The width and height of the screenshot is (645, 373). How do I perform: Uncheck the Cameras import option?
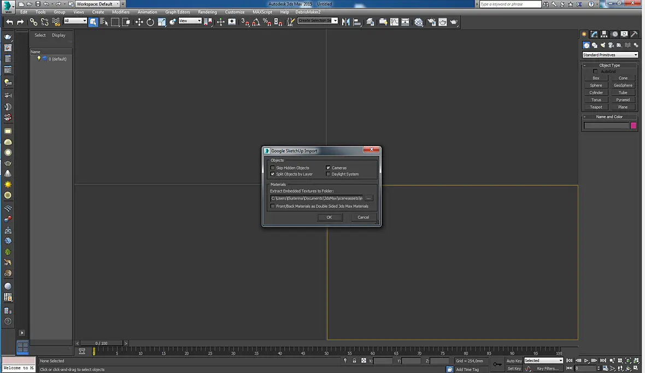pyautogui.click(x=328, y=168)
